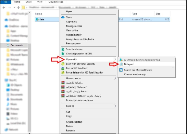187x134 pixels.
Task: Switch to the Share ribbon tab
Action: click(29, 2)
